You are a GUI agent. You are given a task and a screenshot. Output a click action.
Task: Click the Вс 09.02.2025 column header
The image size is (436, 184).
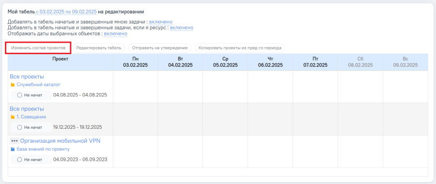[x=405, y=62]
